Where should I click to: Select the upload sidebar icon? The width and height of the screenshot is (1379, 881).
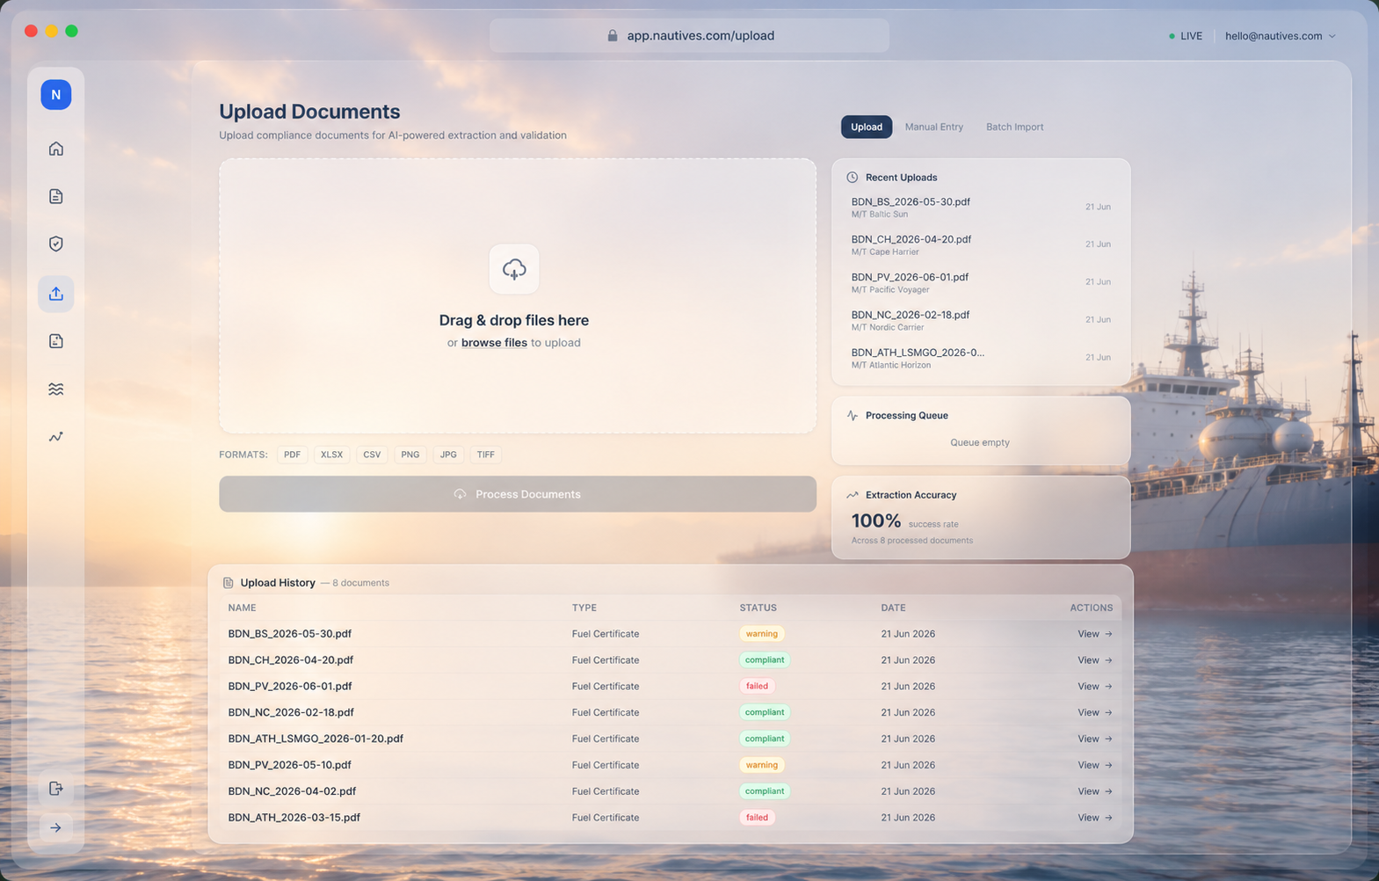pos(55,294)
